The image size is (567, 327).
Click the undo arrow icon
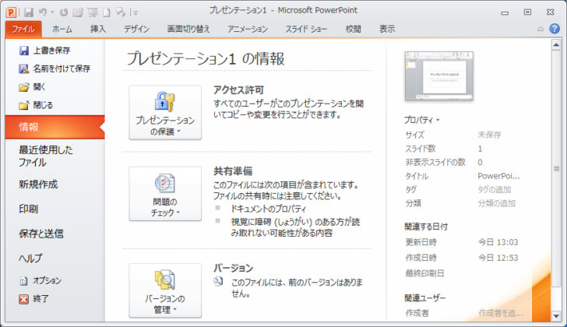(x=43, y=12)
